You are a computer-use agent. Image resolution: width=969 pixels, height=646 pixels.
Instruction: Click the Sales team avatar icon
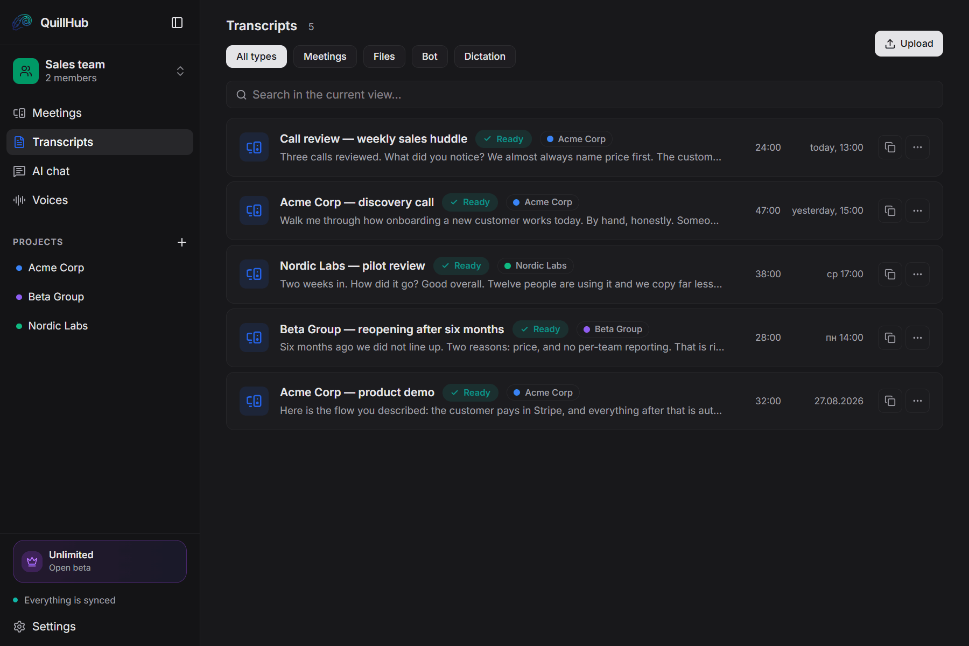point(26,71)
